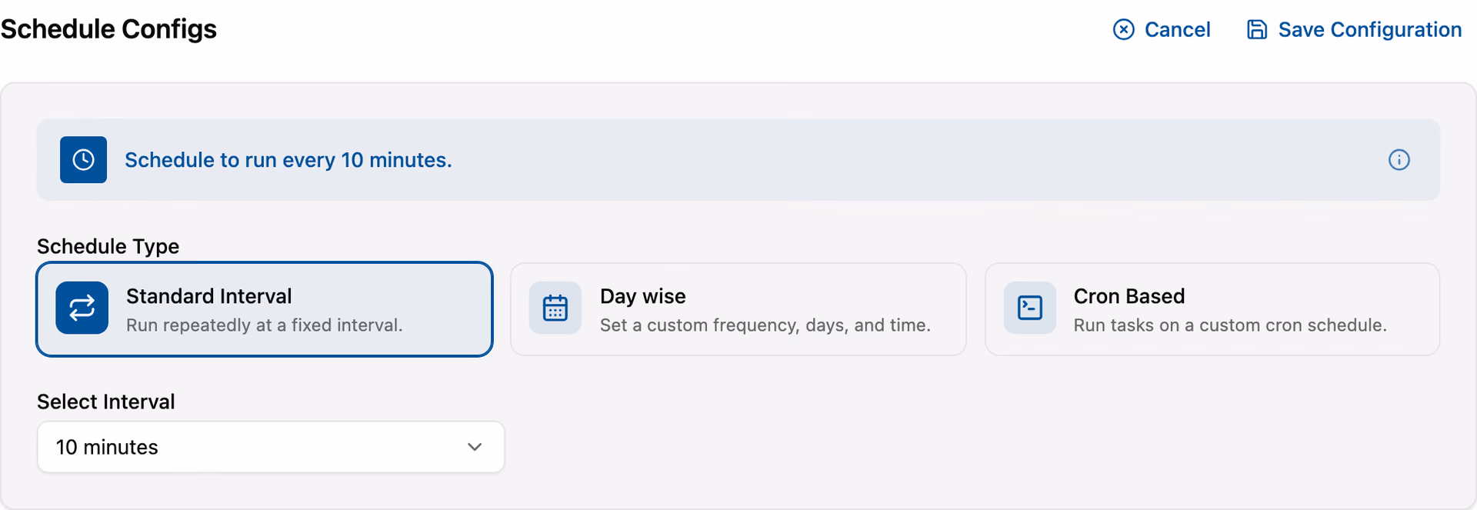Click the Cancel circle-x icon
Image resolution: width=1477 pixels, height=510 pixels.
click(1123, 30)
